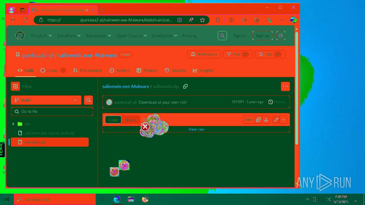Expand the old folder in file tree
Viewport: 365px width, 205px height.
pos(13,124)
